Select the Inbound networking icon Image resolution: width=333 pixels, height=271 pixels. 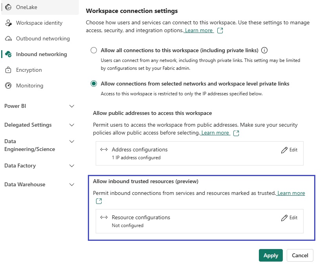pyautogui.click(x=8, y=54)
